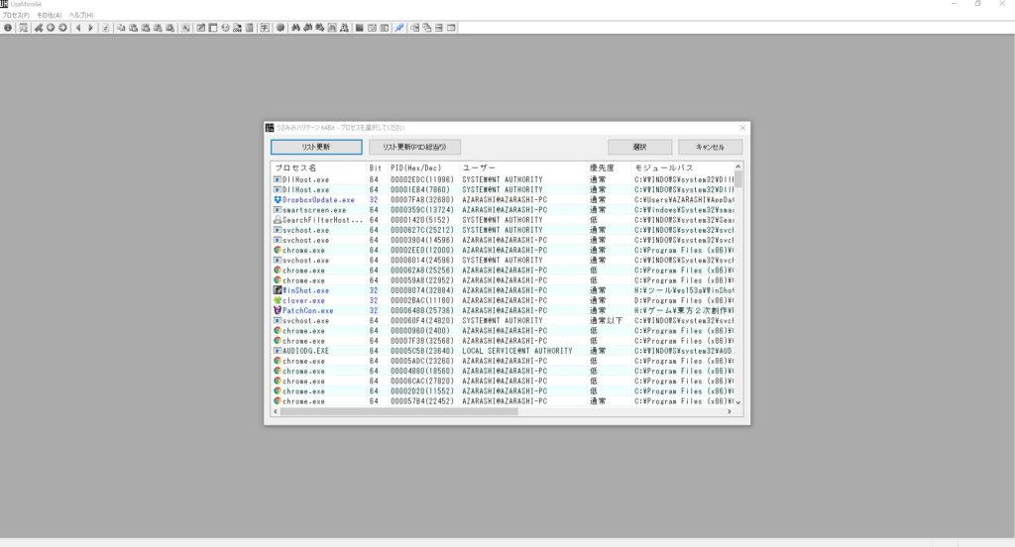Click PID cell 00000960(2400)
This screenshot has height=547, width=1015.
coord(419,331)
